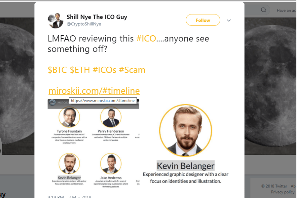Visit the miroskii.com/#timeline link

(x=94, y=91)
